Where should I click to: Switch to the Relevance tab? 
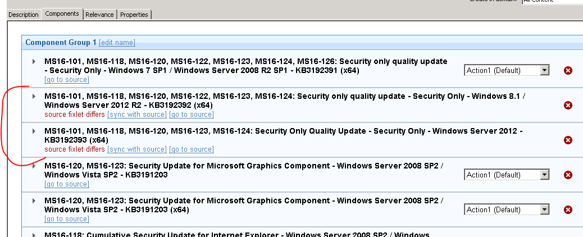click(99, 15)
